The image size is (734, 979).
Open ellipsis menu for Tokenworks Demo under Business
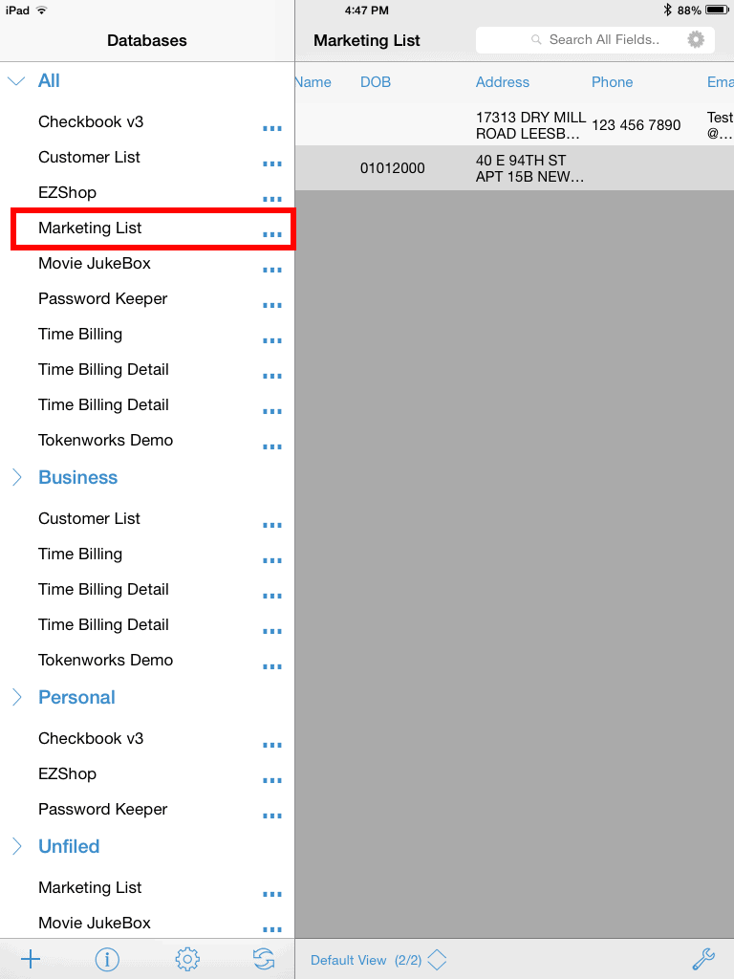272,666
